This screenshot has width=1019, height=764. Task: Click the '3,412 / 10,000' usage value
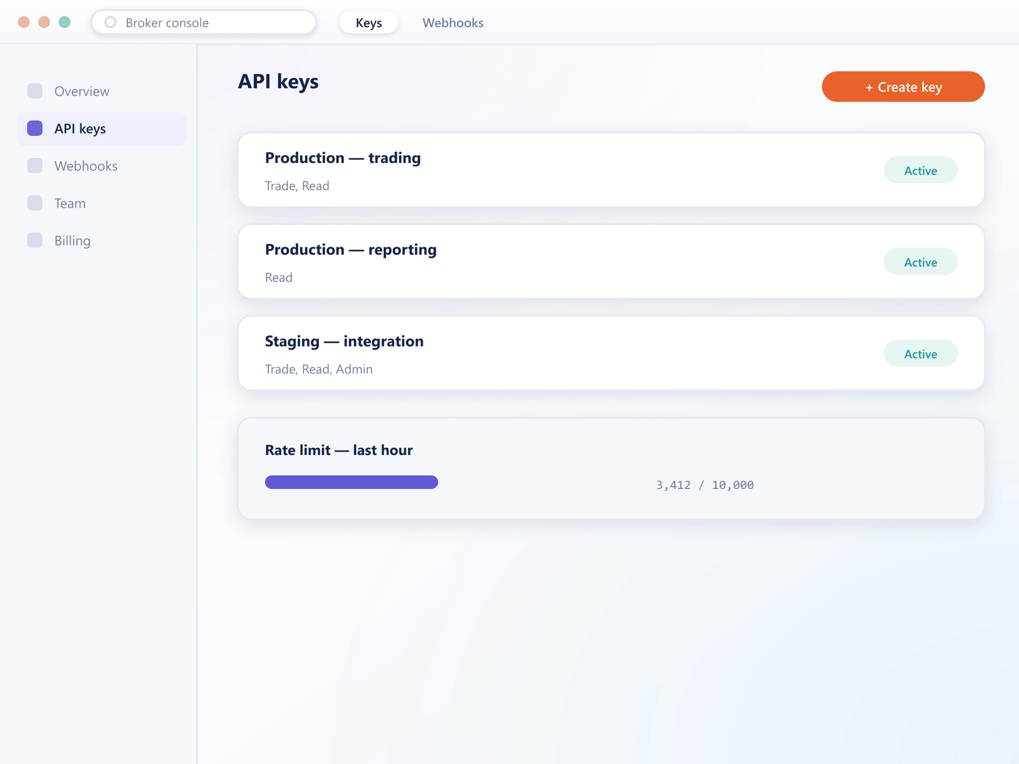tap(705, 485)
